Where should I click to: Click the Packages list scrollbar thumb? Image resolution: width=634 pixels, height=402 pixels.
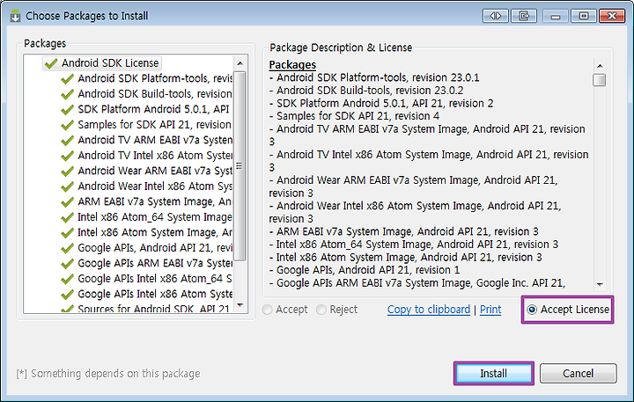click(x=240, y=166)
